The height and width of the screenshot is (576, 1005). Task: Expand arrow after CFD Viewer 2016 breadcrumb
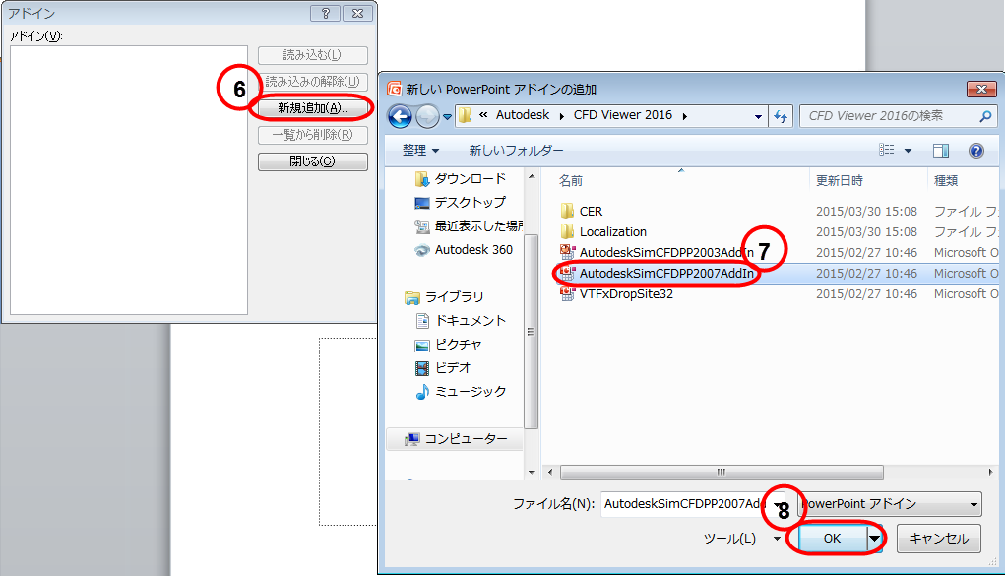684,116
